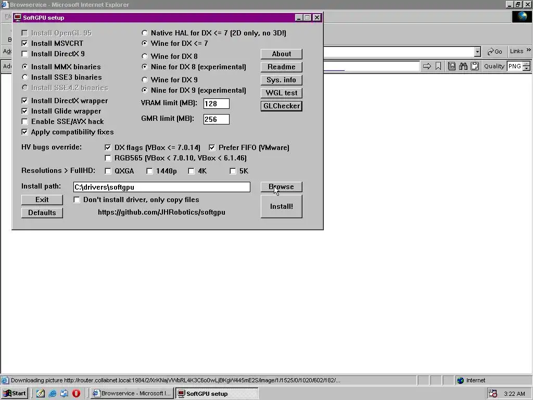Uncheck Install MSVCRT
This screenshot has width=533, height=400.
coord(24,43)
